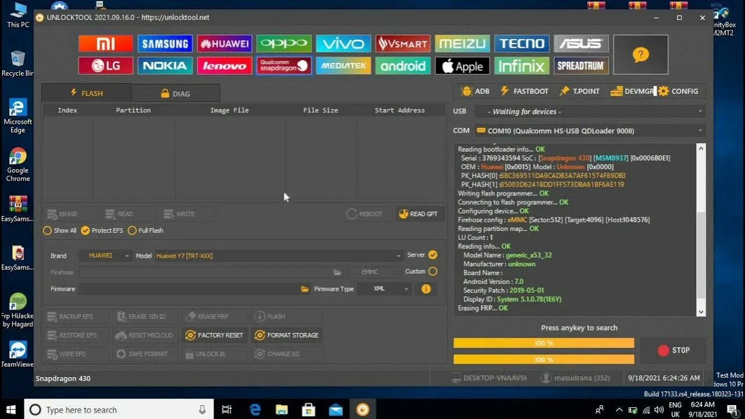Select the Protect EFS radio option
The image size is (745, 419).
102,230
